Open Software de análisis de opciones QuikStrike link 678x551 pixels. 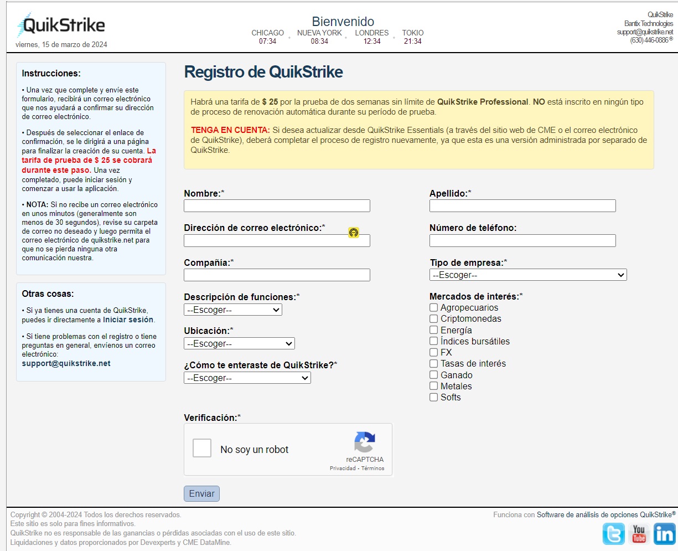tap(606, 514)
